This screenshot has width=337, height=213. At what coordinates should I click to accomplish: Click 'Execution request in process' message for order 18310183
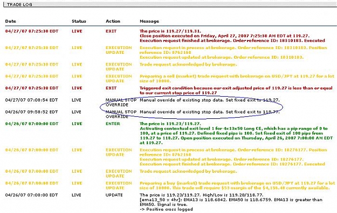click(233, 50)
